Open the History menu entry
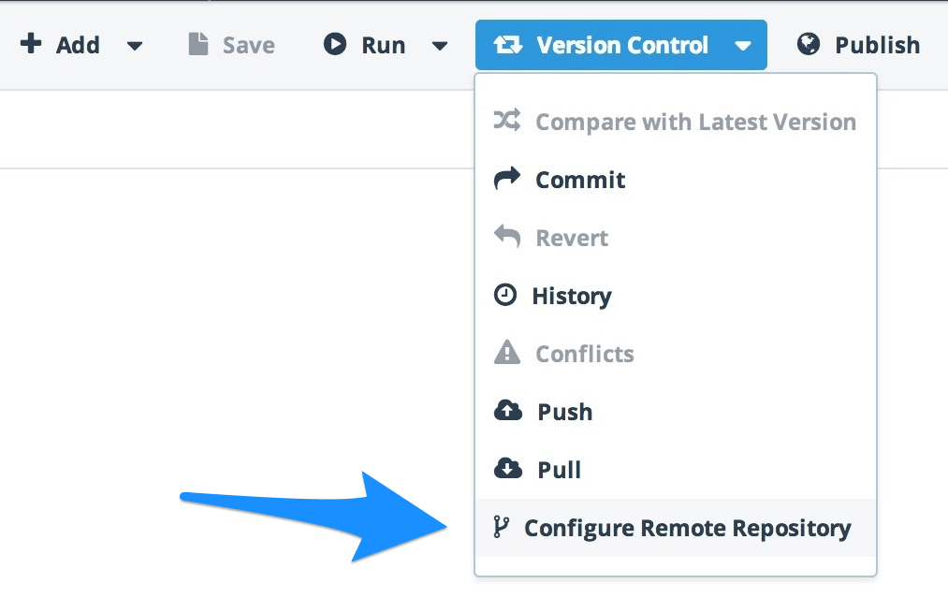The height and width of the screenshot is (598, 948). click(676, 296)
